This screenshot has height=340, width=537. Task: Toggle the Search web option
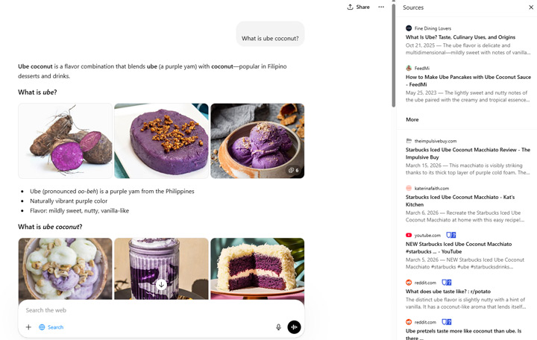click(51, 327)
